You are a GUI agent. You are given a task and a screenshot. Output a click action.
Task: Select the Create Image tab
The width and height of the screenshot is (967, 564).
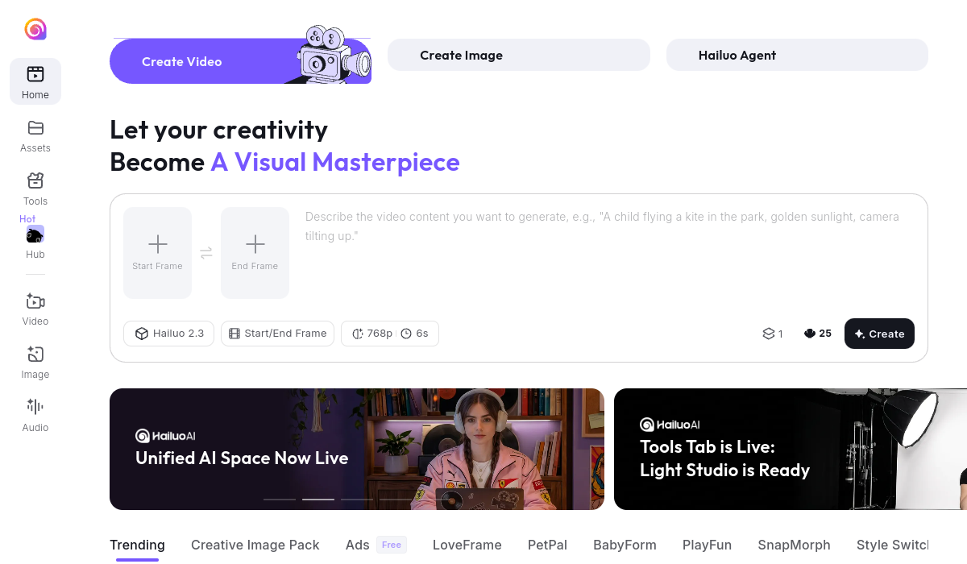(519, 55)
